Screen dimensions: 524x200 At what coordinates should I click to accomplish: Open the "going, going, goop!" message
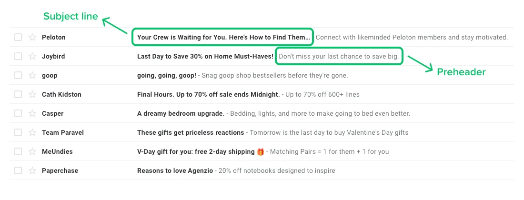(x=166, y=75)
